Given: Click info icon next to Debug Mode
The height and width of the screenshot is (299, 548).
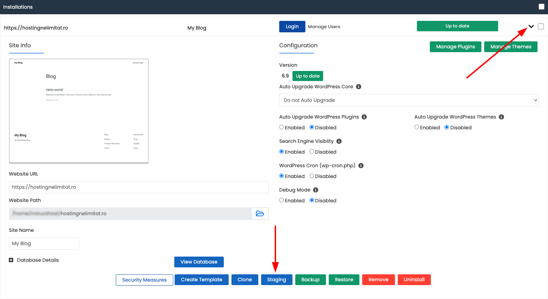Looking at the screenshot, I should (315, 190).
